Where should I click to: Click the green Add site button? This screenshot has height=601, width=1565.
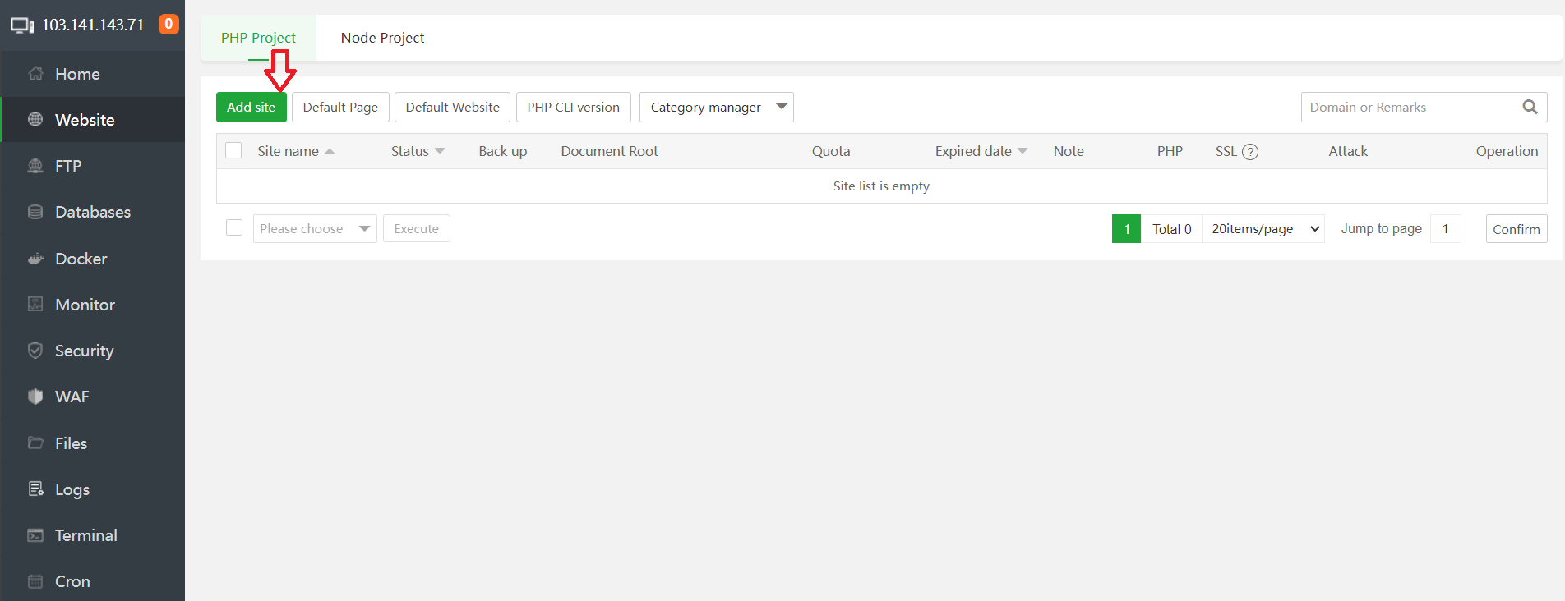click(251, 108)
